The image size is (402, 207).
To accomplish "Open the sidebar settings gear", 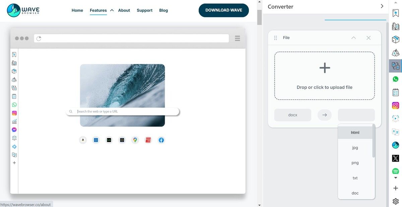I will click(x=396, y=201).
